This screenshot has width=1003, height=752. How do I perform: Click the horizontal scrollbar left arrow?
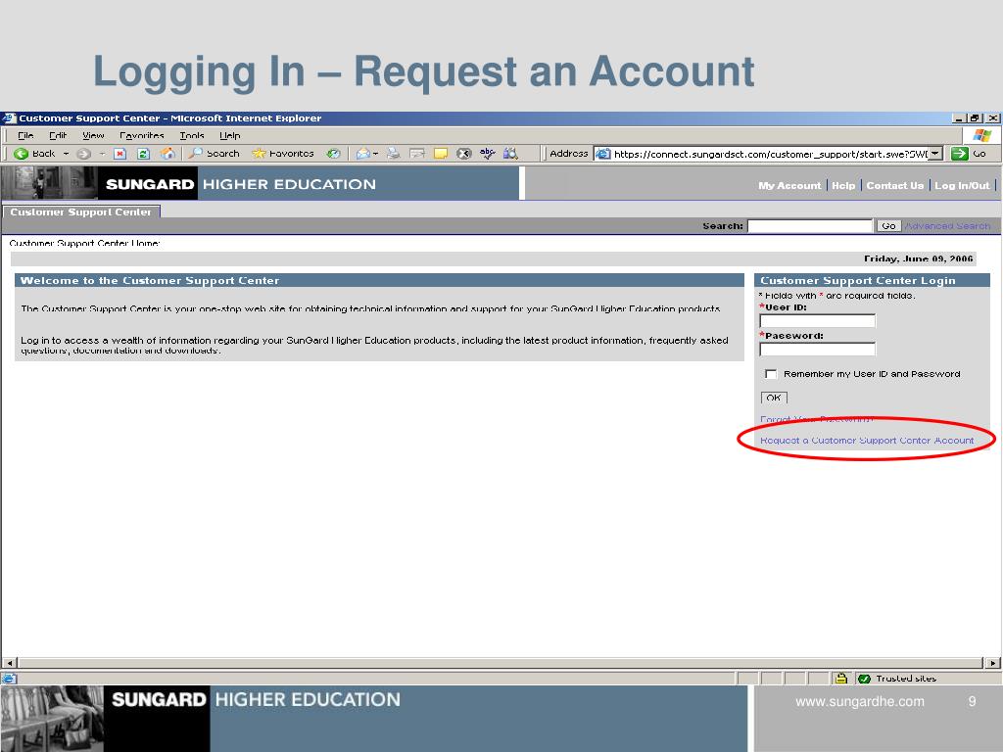coord(10,663)
